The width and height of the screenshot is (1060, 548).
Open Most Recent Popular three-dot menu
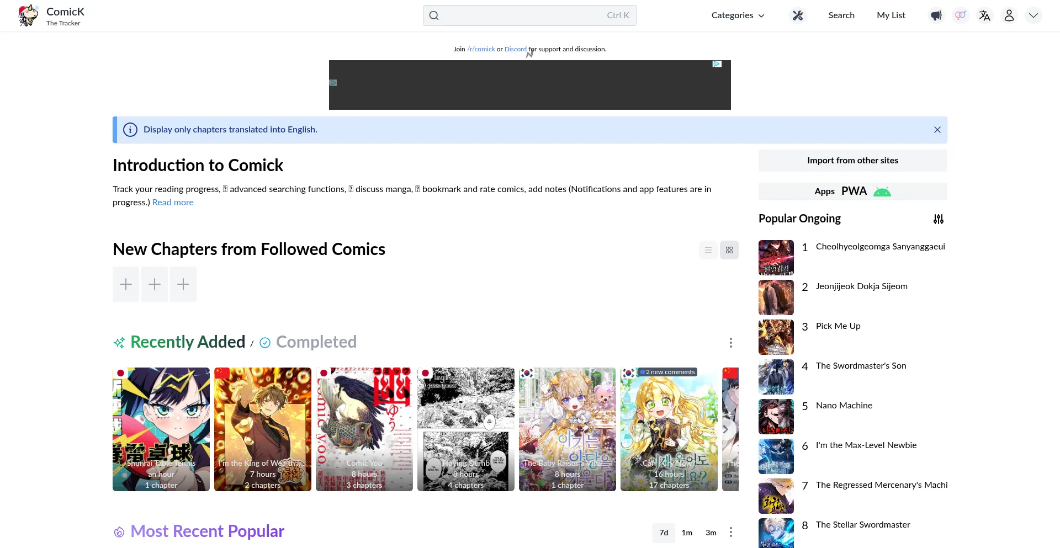coord(731,532)
